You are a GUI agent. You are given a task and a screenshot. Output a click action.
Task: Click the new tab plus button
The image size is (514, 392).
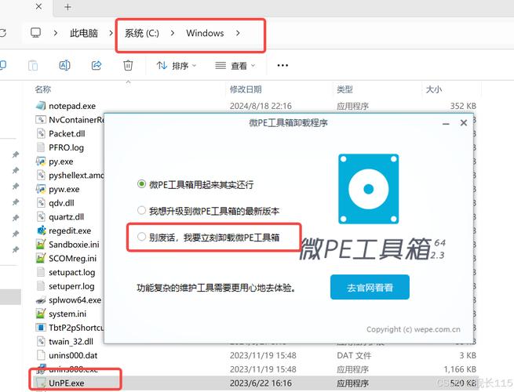67,7
